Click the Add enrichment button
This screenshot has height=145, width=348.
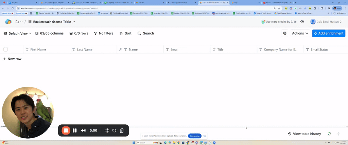pyautogui.click(x=328, y=33)
